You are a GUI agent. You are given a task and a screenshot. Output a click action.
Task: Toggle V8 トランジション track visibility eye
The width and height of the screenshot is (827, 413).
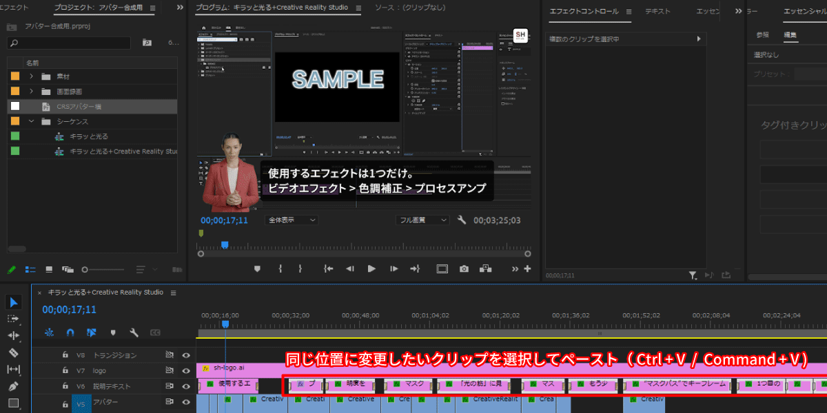185,355
